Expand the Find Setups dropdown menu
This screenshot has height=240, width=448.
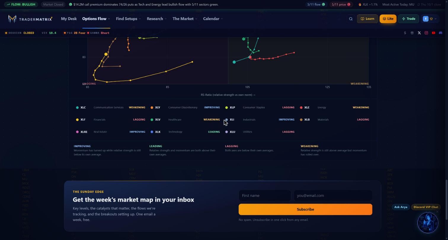(128, 19)
